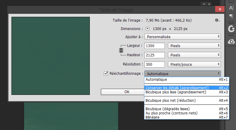Click the green image preview thumbnail
236x130 pixels.
(x=50, y=56)
